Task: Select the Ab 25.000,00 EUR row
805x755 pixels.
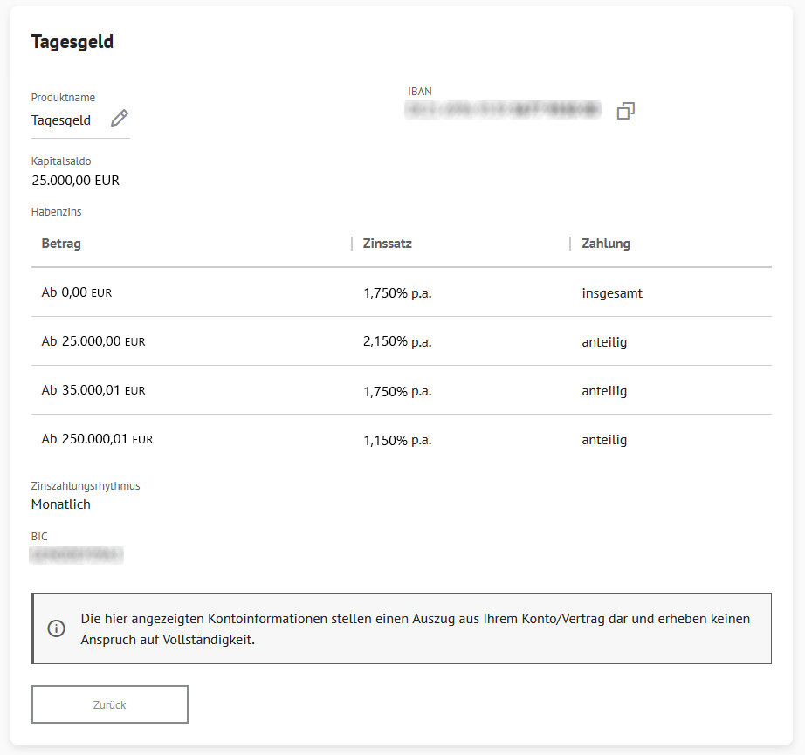Action: pos(402,340)
